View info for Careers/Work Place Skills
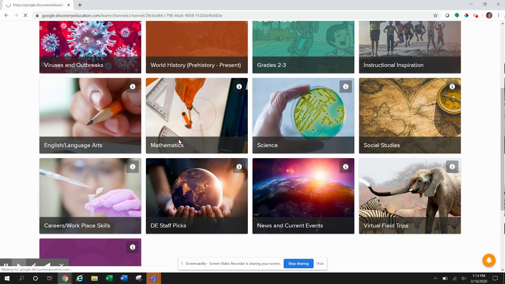 coord(133,167)
